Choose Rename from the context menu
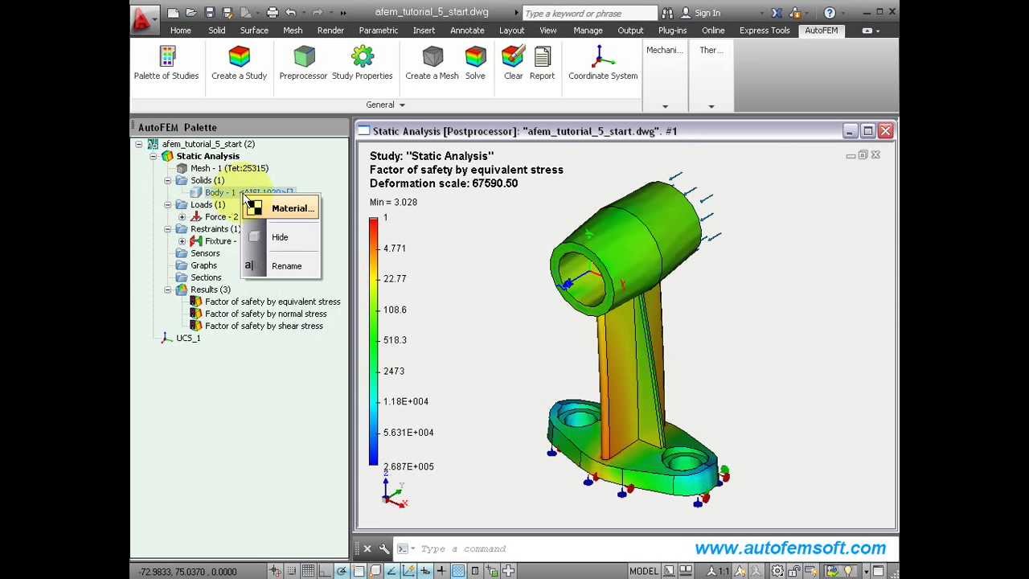The image size is (1029, 579). [x=281, y=266]
